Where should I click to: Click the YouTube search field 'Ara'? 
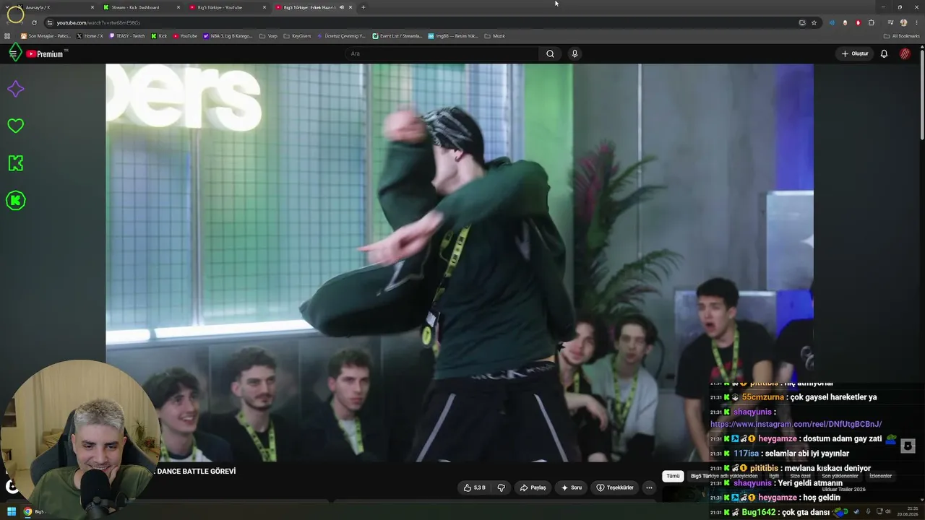(x=442, y=53)
